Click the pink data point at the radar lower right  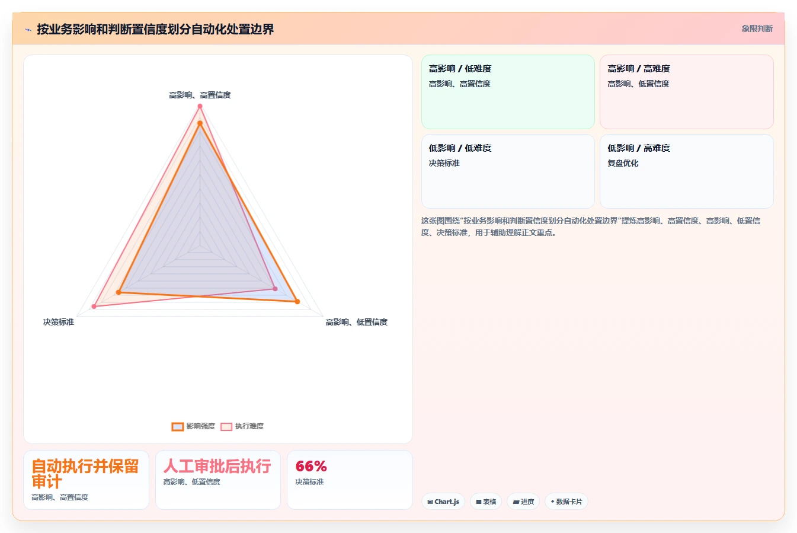[275, 289]
